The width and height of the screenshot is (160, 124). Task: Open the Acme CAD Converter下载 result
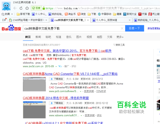click(70, 74)
